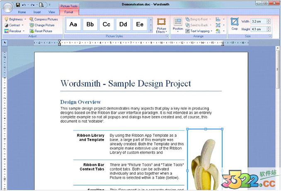Viewport: 281px width, 191px height.
Task: Open Size group dialog launcher
Action: coord(270,36)
